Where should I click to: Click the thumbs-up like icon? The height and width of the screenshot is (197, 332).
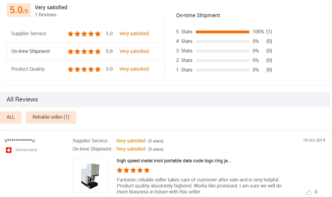tap(309, 192)
